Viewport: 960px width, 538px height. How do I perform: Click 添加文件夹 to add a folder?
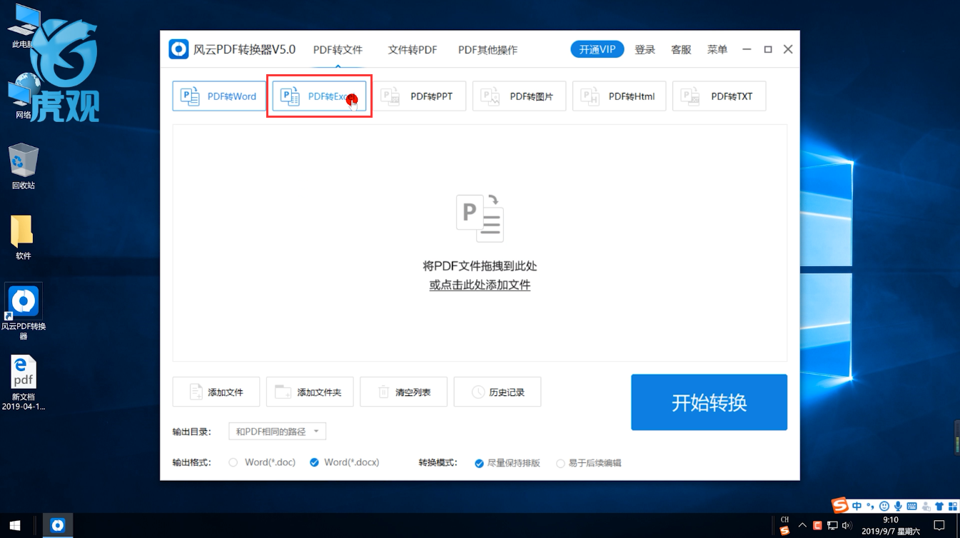click(310, 392)
